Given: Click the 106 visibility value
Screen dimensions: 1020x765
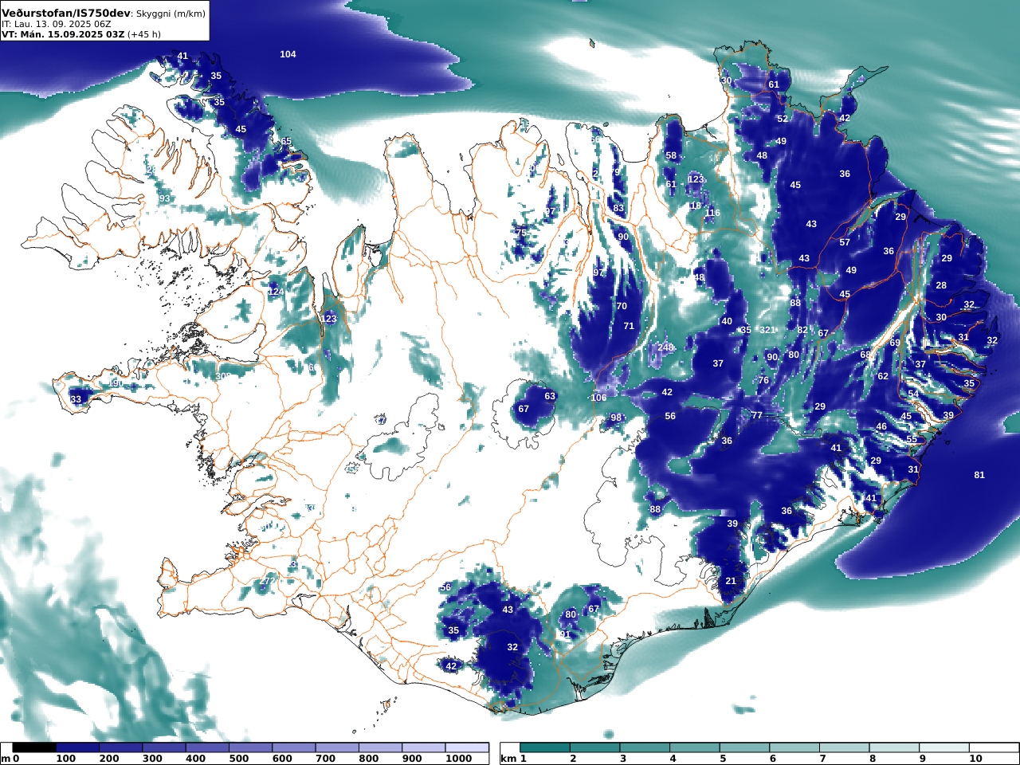Looking at the screenshot, I should coord(598,398).
